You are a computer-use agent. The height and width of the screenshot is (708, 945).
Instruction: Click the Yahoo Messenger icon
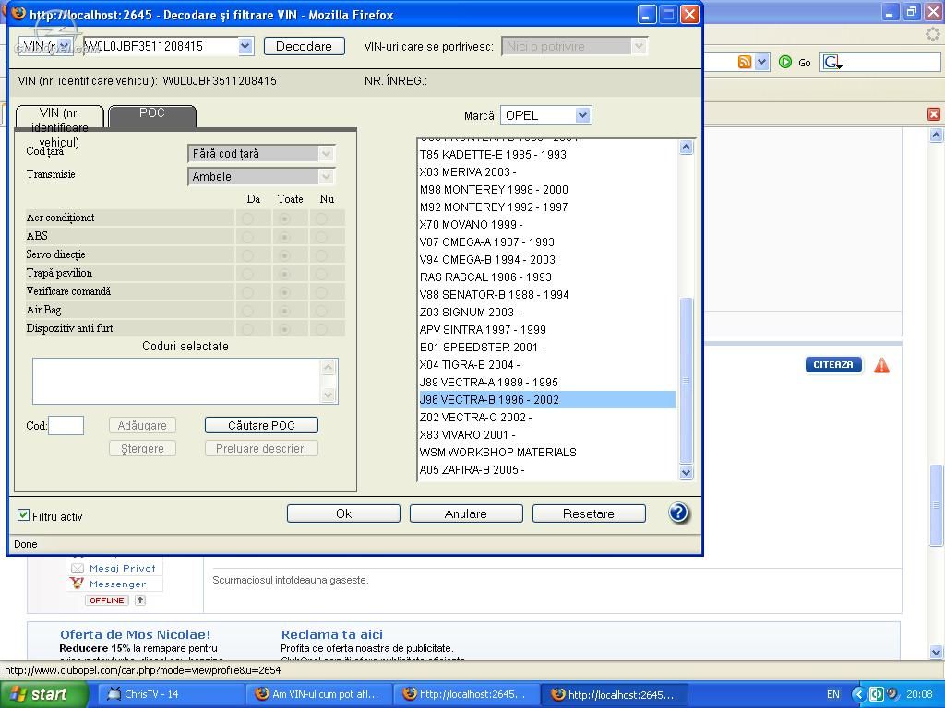click(77, 584)
